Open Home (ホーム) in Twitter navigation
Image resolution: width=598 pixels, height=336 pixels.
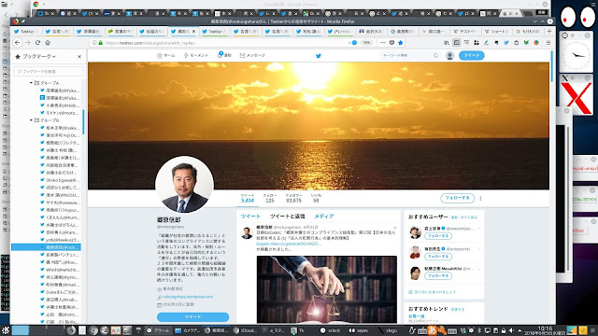point(166,56)
